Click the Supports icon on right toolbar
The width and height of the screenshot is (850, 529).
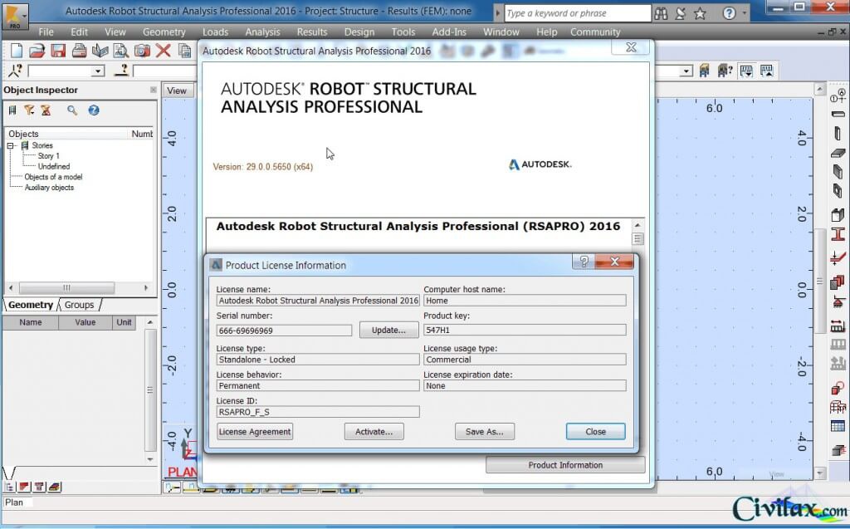click(x=838, y=301)
